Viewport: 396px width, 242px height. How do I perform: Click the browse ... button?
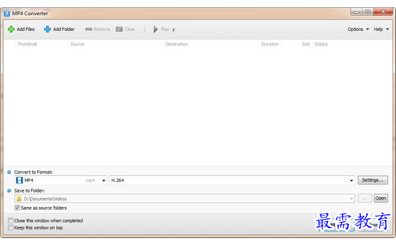pyautogui.click(x=365, y=198)
